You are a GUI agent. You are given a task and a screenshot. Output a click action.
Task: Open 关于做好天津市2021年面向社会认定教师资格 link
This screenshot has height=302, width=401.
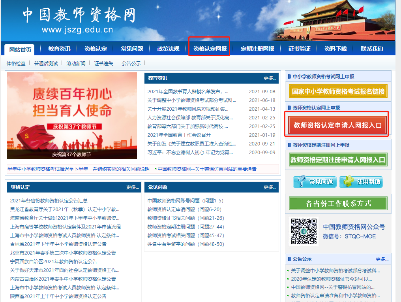[65, 270]
